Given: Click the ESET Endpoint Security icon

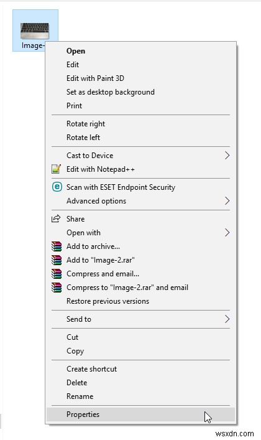Looking at the screenshot, I should coord(57,187).
